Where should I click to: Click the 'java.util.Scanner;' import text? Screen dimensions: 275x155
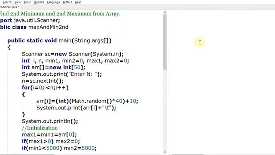(37, 20)
